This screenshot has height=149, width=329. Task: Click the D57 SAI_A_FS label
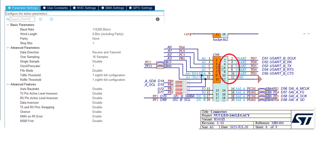point(292,92)
